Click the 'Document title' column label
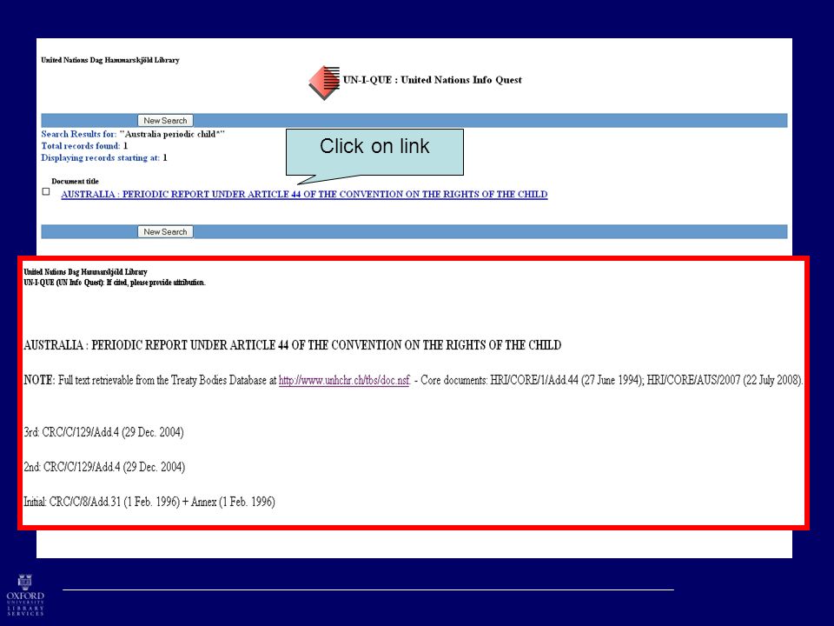 coord(75,181)
